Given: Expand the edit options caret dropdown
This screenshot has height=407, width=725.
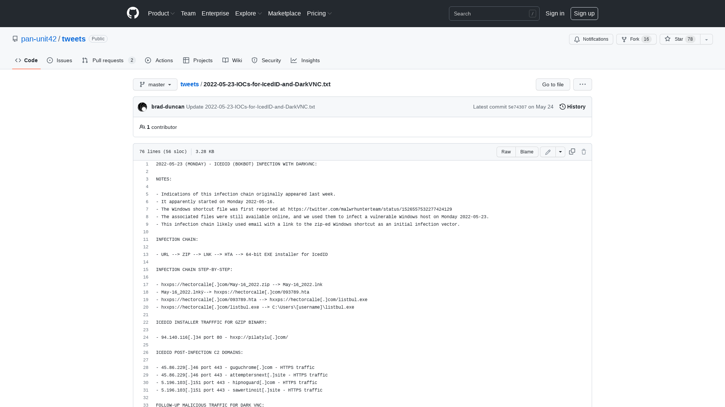Looking at the screenshot, I should tap(560, 152).
